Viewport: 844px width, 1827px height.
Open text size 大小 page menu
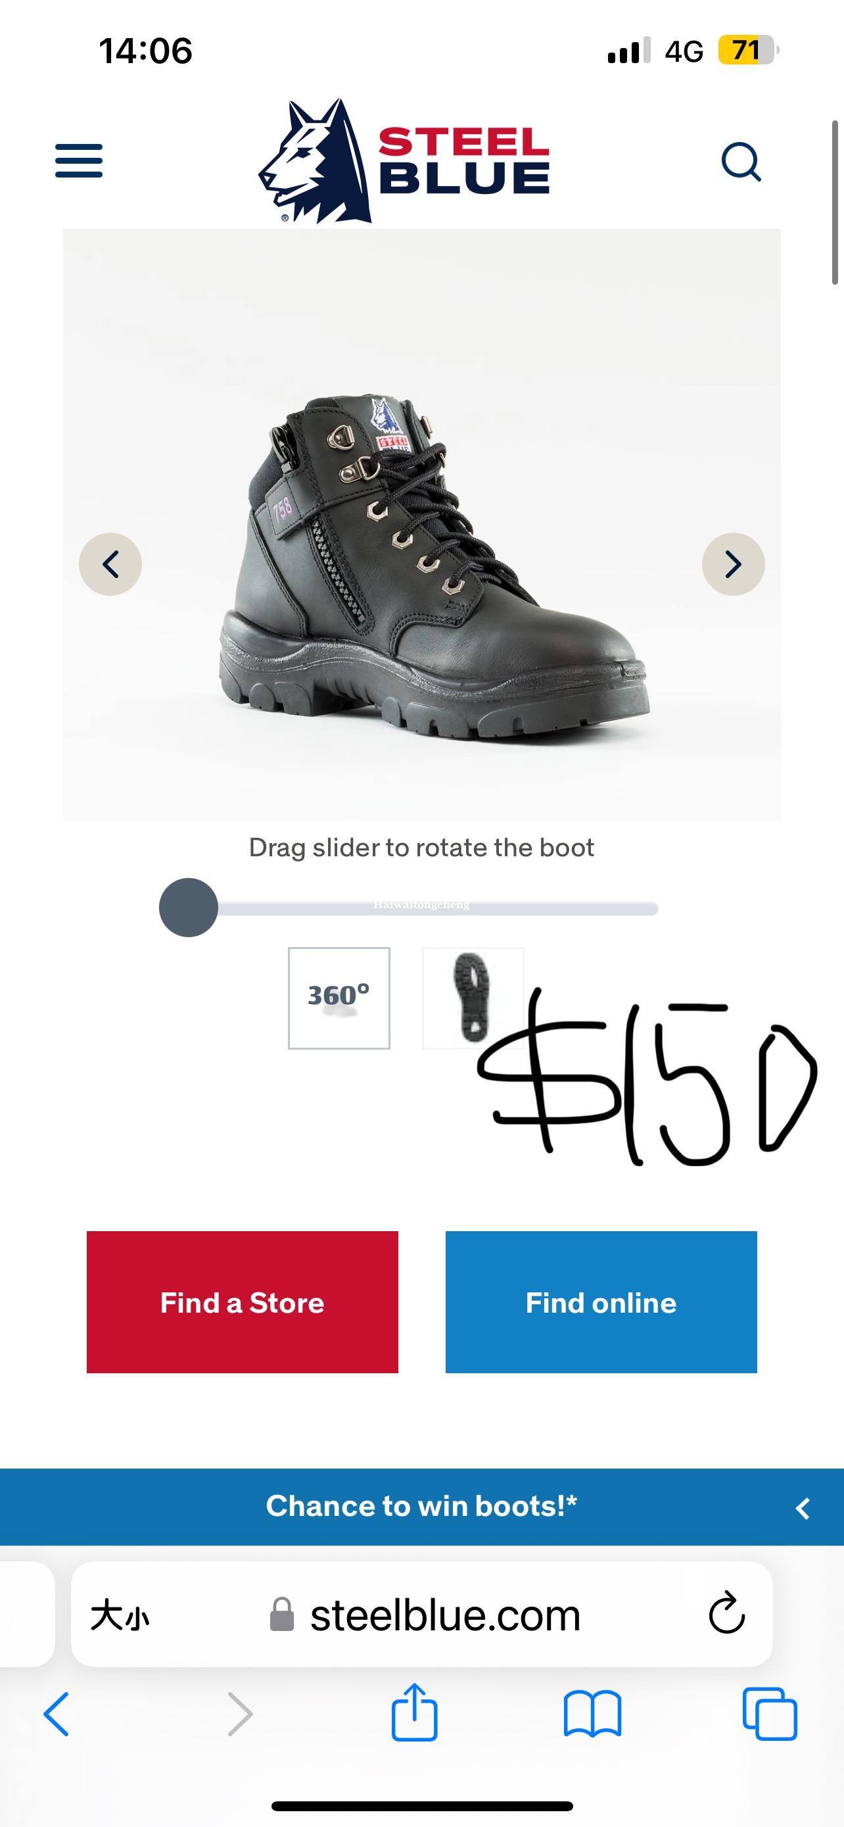pyautogui.click(x=120, y=1616)
